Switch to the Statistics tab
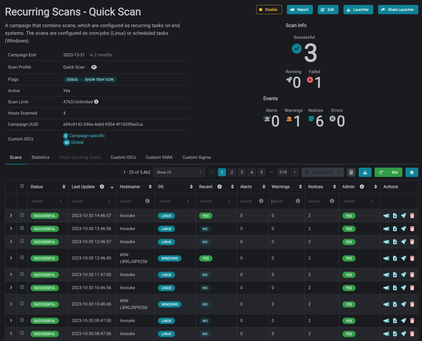 click(x=40, y=157)
